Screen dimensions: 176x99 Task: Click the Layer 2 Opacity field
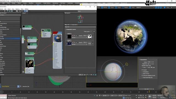[x=85, y=36]
